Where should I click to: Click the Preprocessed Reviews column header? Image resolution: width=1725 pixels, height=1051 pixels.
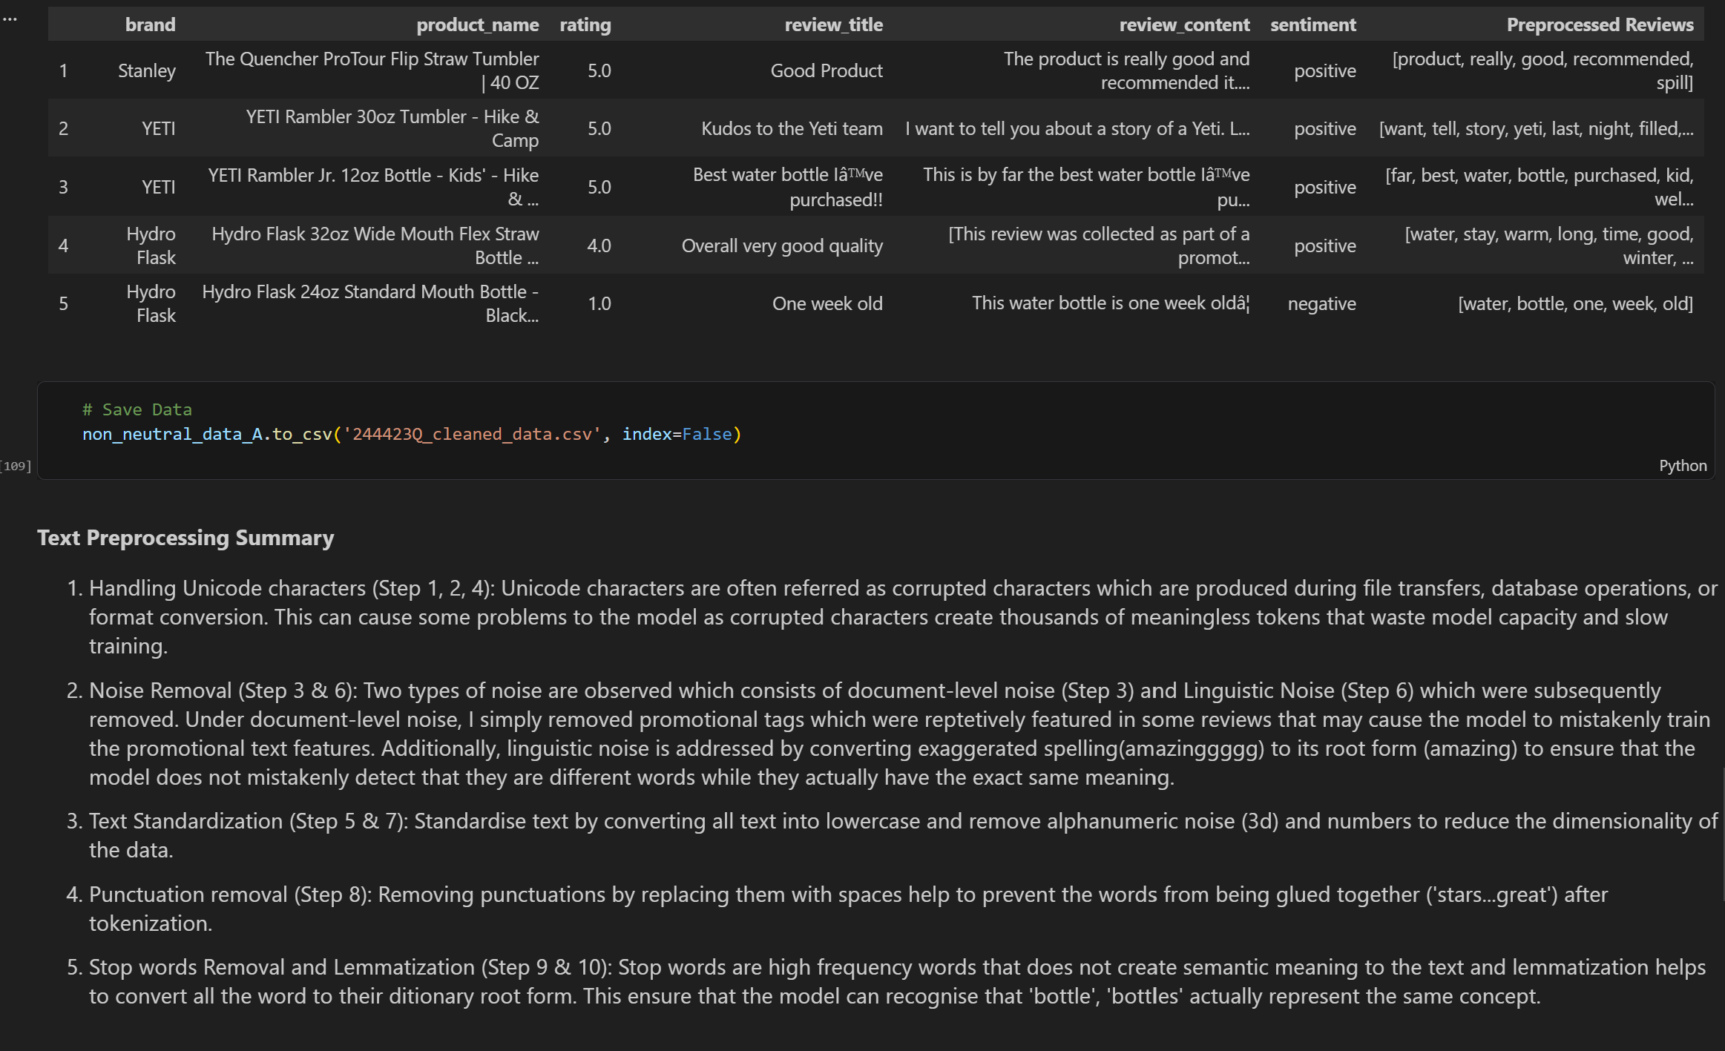click(1599, 24)
